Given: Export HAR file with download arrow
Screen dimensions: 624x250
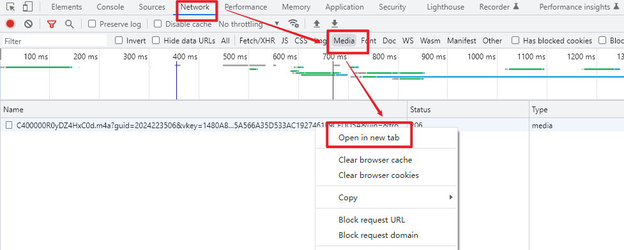Looking at the screenshot, I should tap(335, 24).
